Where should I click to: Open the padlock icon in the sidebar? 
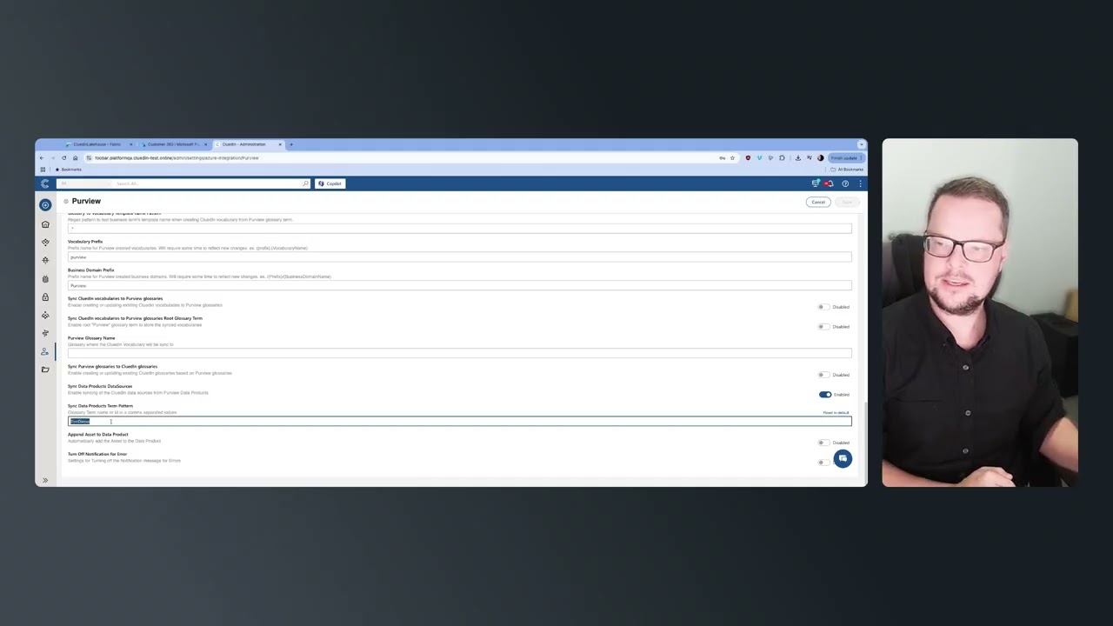[45, 297]
